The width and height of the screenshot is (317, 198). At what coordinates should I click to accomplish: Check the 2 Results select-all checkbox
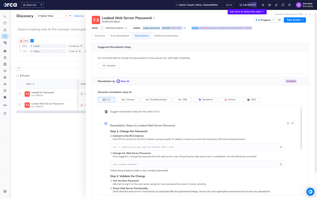[17, 76]
